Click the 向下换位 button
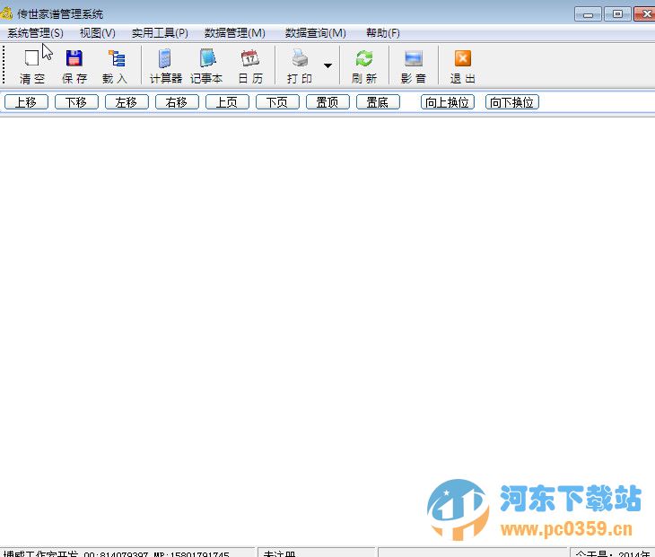This screenshot has width=655, height=557. [512, 102]
